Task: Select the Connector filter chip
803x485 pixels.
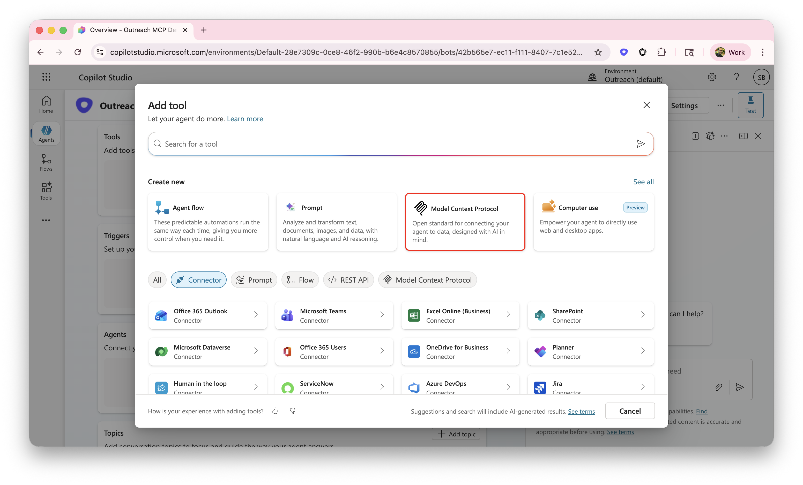Action: point(198,280)
